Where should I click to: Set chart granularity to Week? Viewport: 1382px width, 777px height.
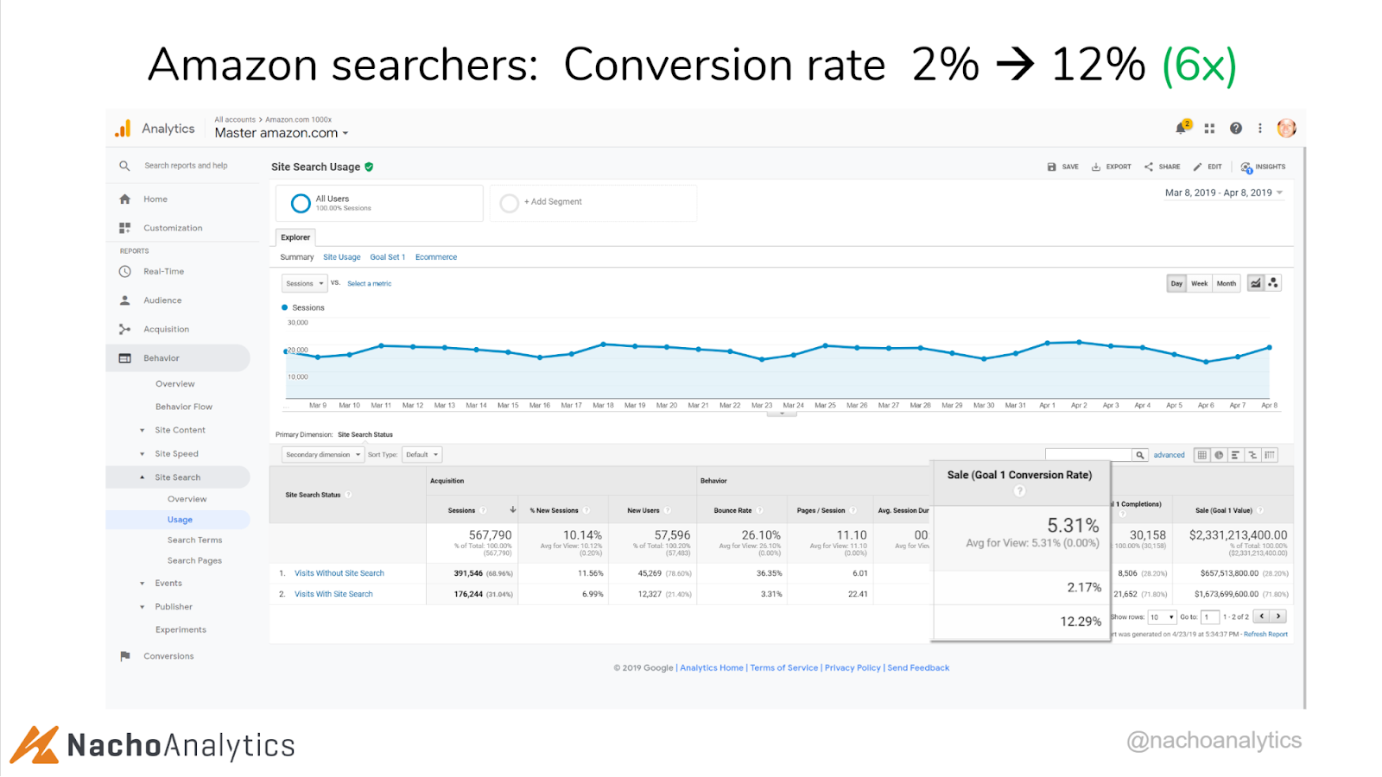[1200, 283]
